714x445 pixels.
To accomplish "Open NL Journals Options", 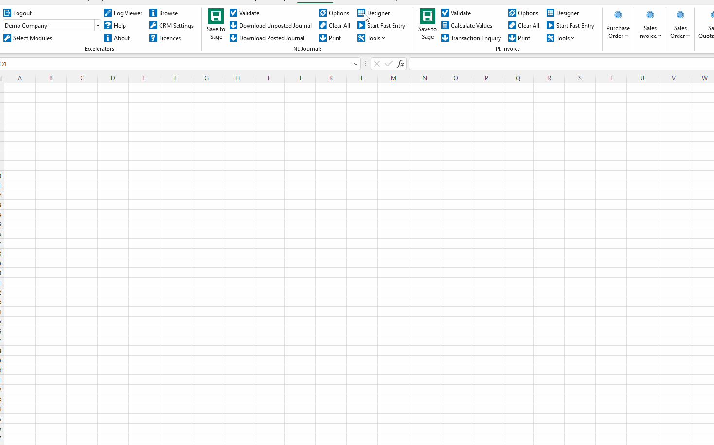I will coord(334,13).
